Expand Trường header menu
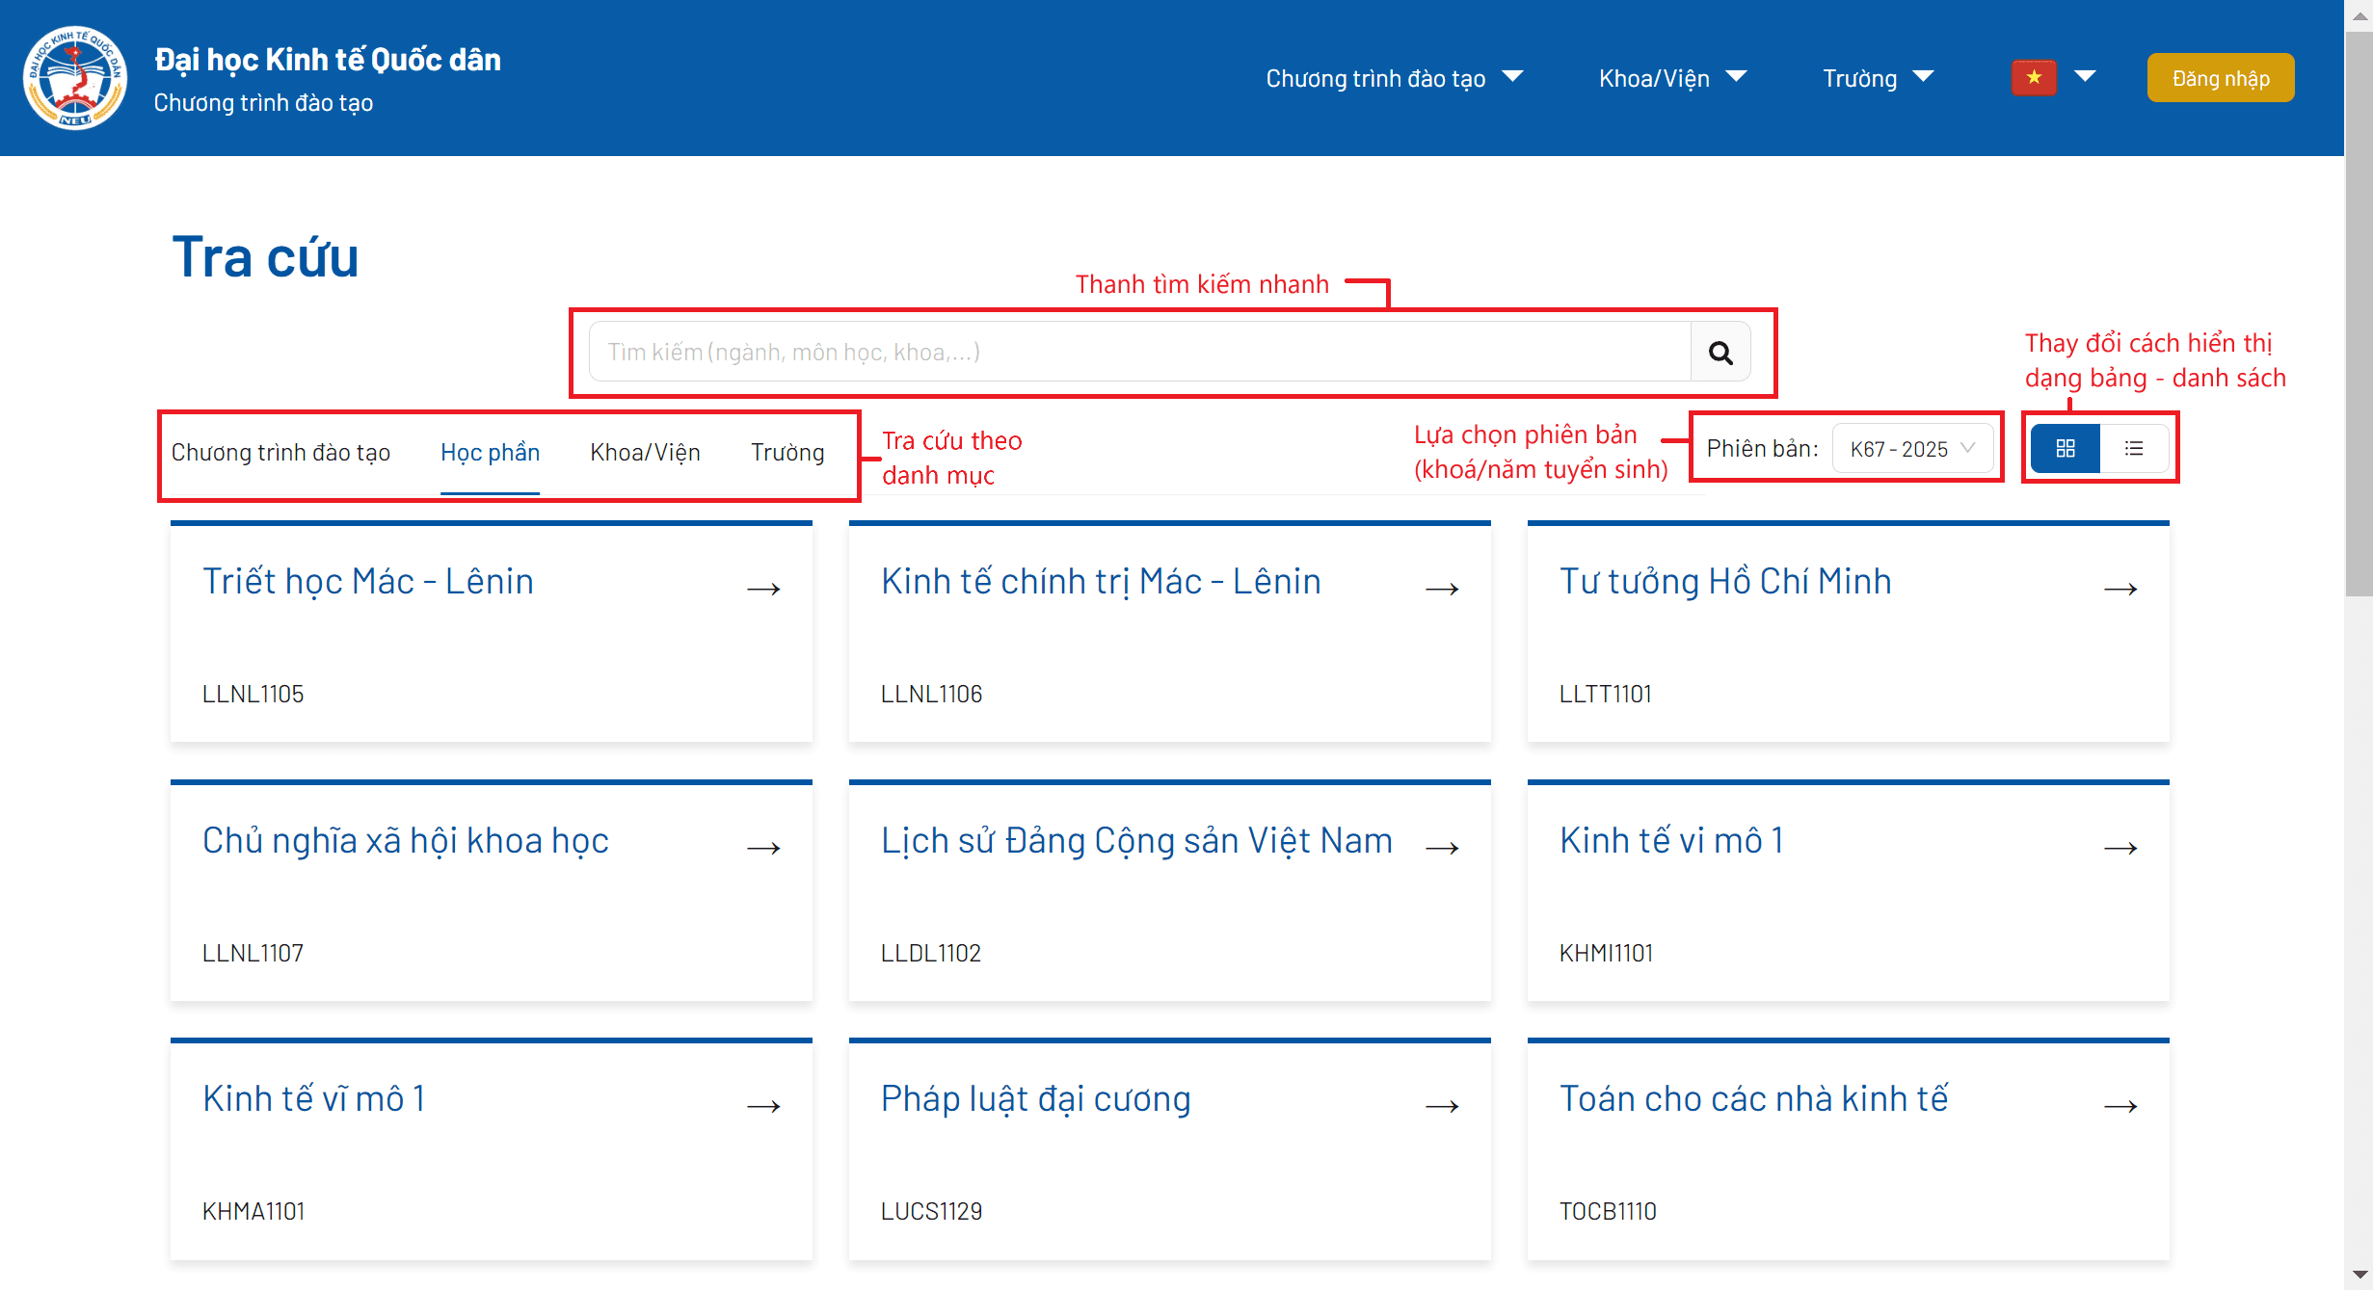2373x1290 pixels. (x=1878, y=78)
